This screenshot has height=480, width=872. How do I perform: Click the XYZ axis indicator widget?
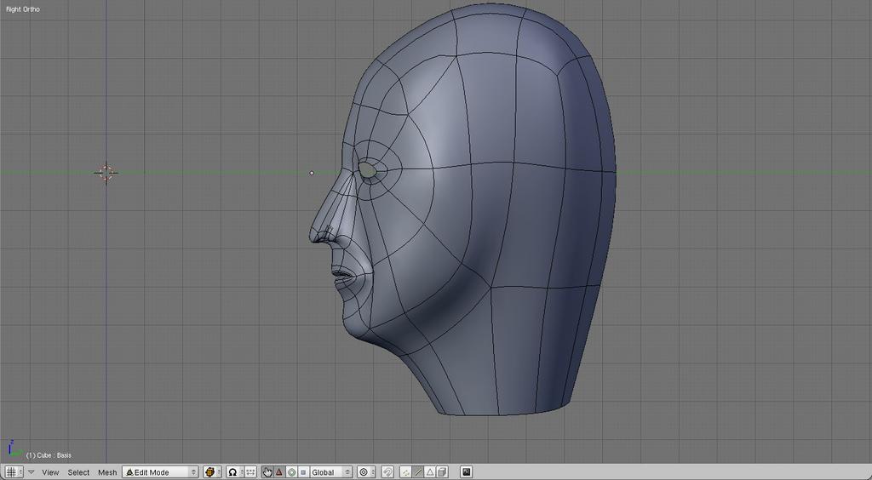coord(14,449)
